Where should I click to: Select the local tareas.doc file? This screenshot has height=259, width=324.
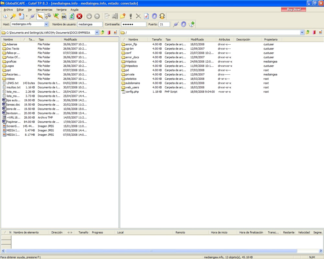pos(13,105)
